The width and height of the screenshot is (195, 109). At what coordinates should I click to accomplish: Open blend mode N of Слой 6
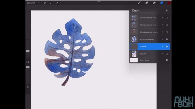pyautogui.click(x=163, y=47)
